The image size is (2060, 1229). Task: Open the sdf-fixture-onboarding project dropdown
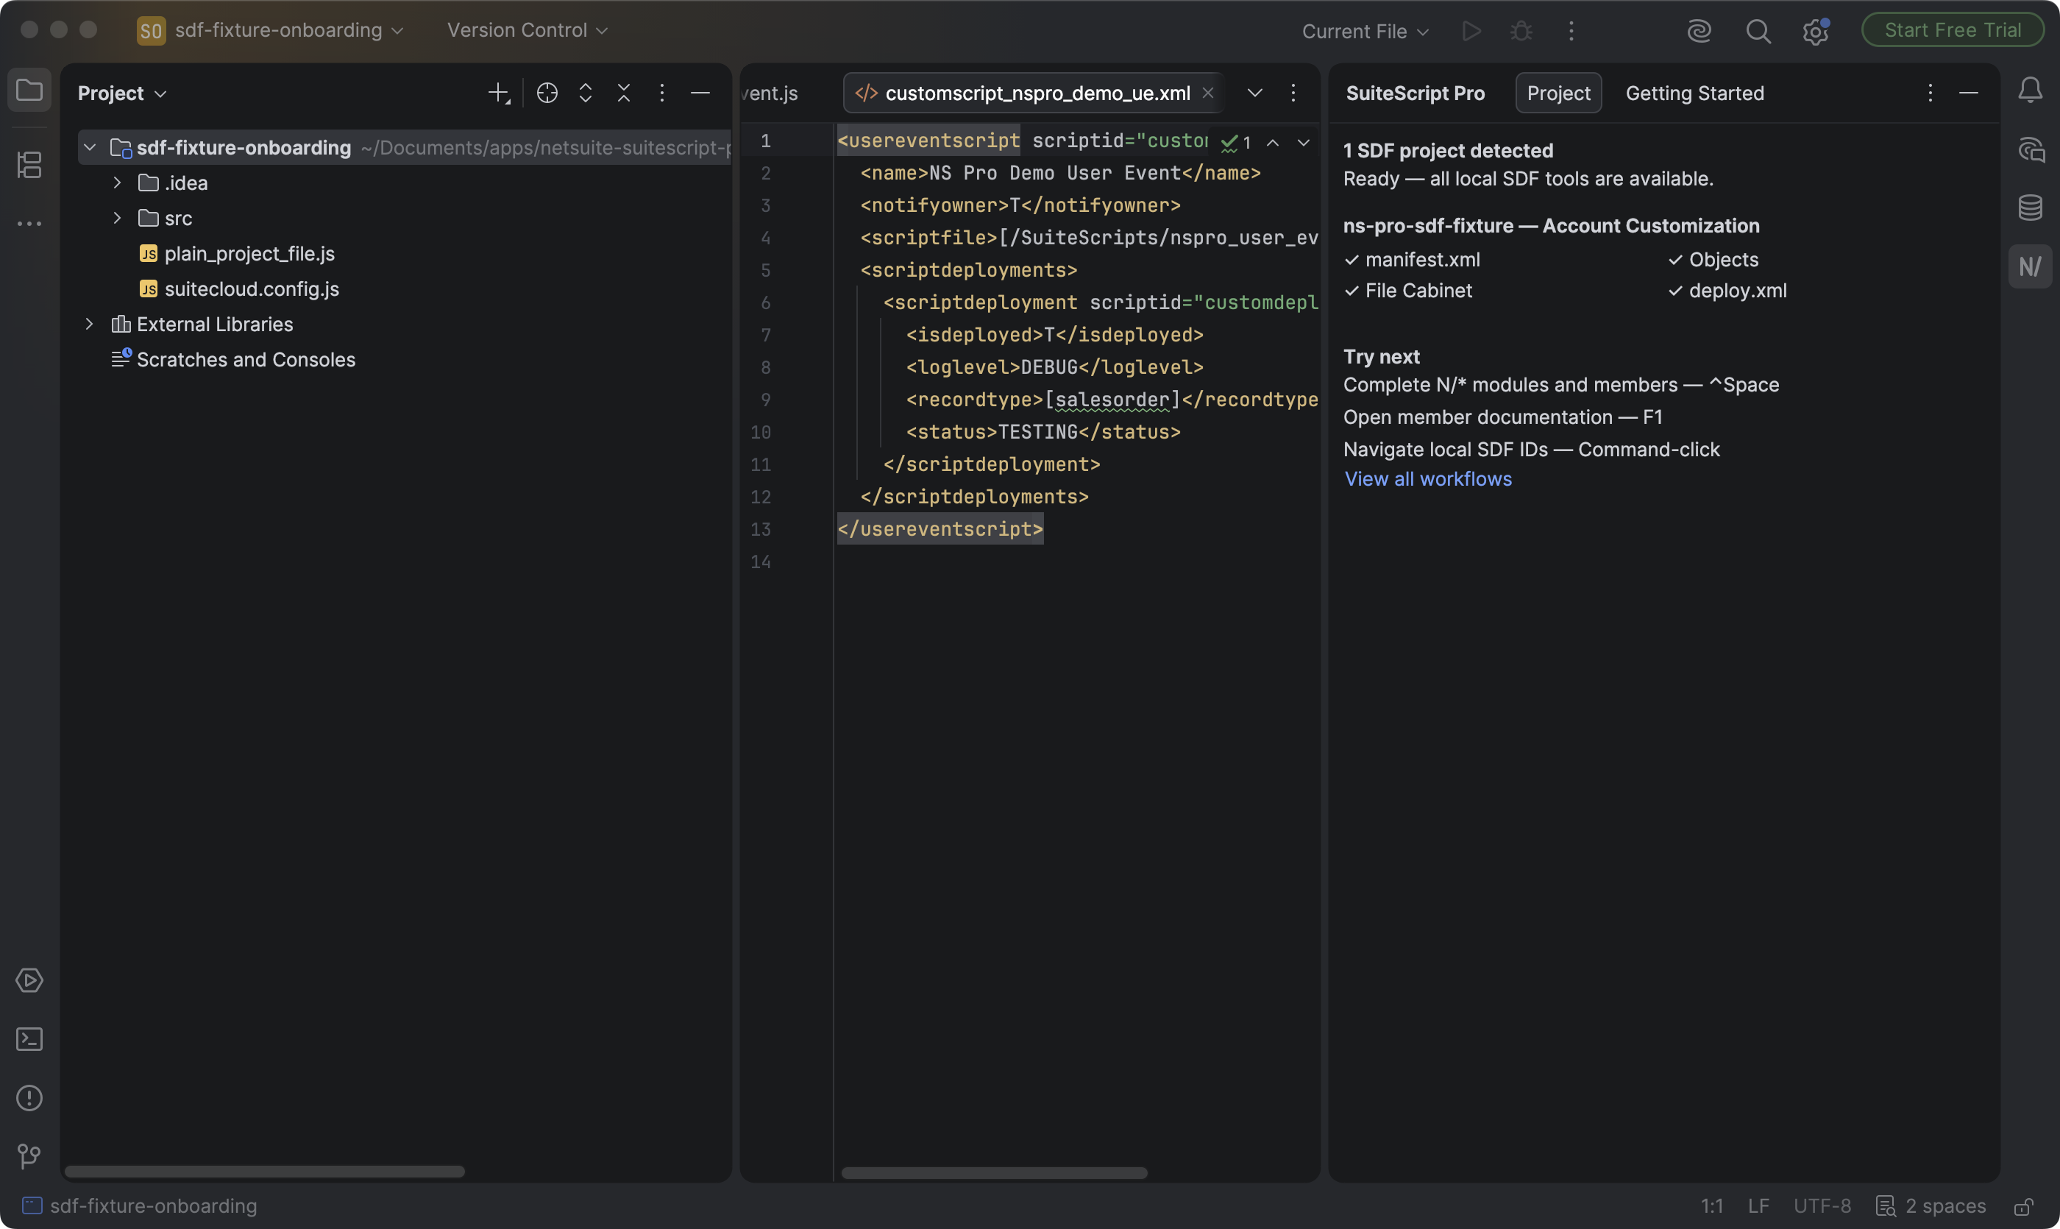coord(270,31)
